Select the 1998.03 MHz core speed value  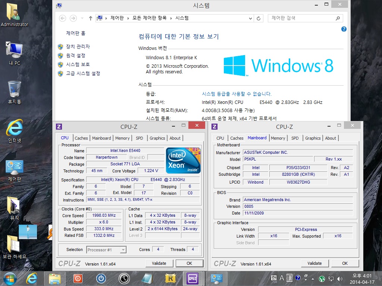[x=104, y=216]
